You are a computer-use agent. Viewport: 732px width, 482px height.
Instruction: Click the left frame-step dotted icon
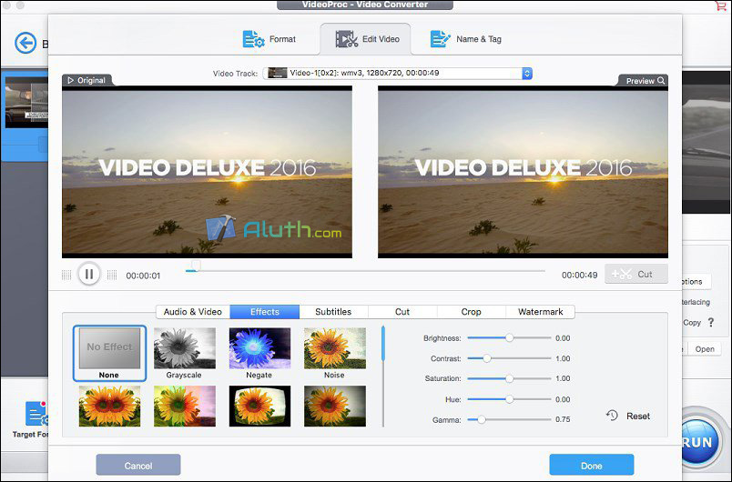[66, 275]
